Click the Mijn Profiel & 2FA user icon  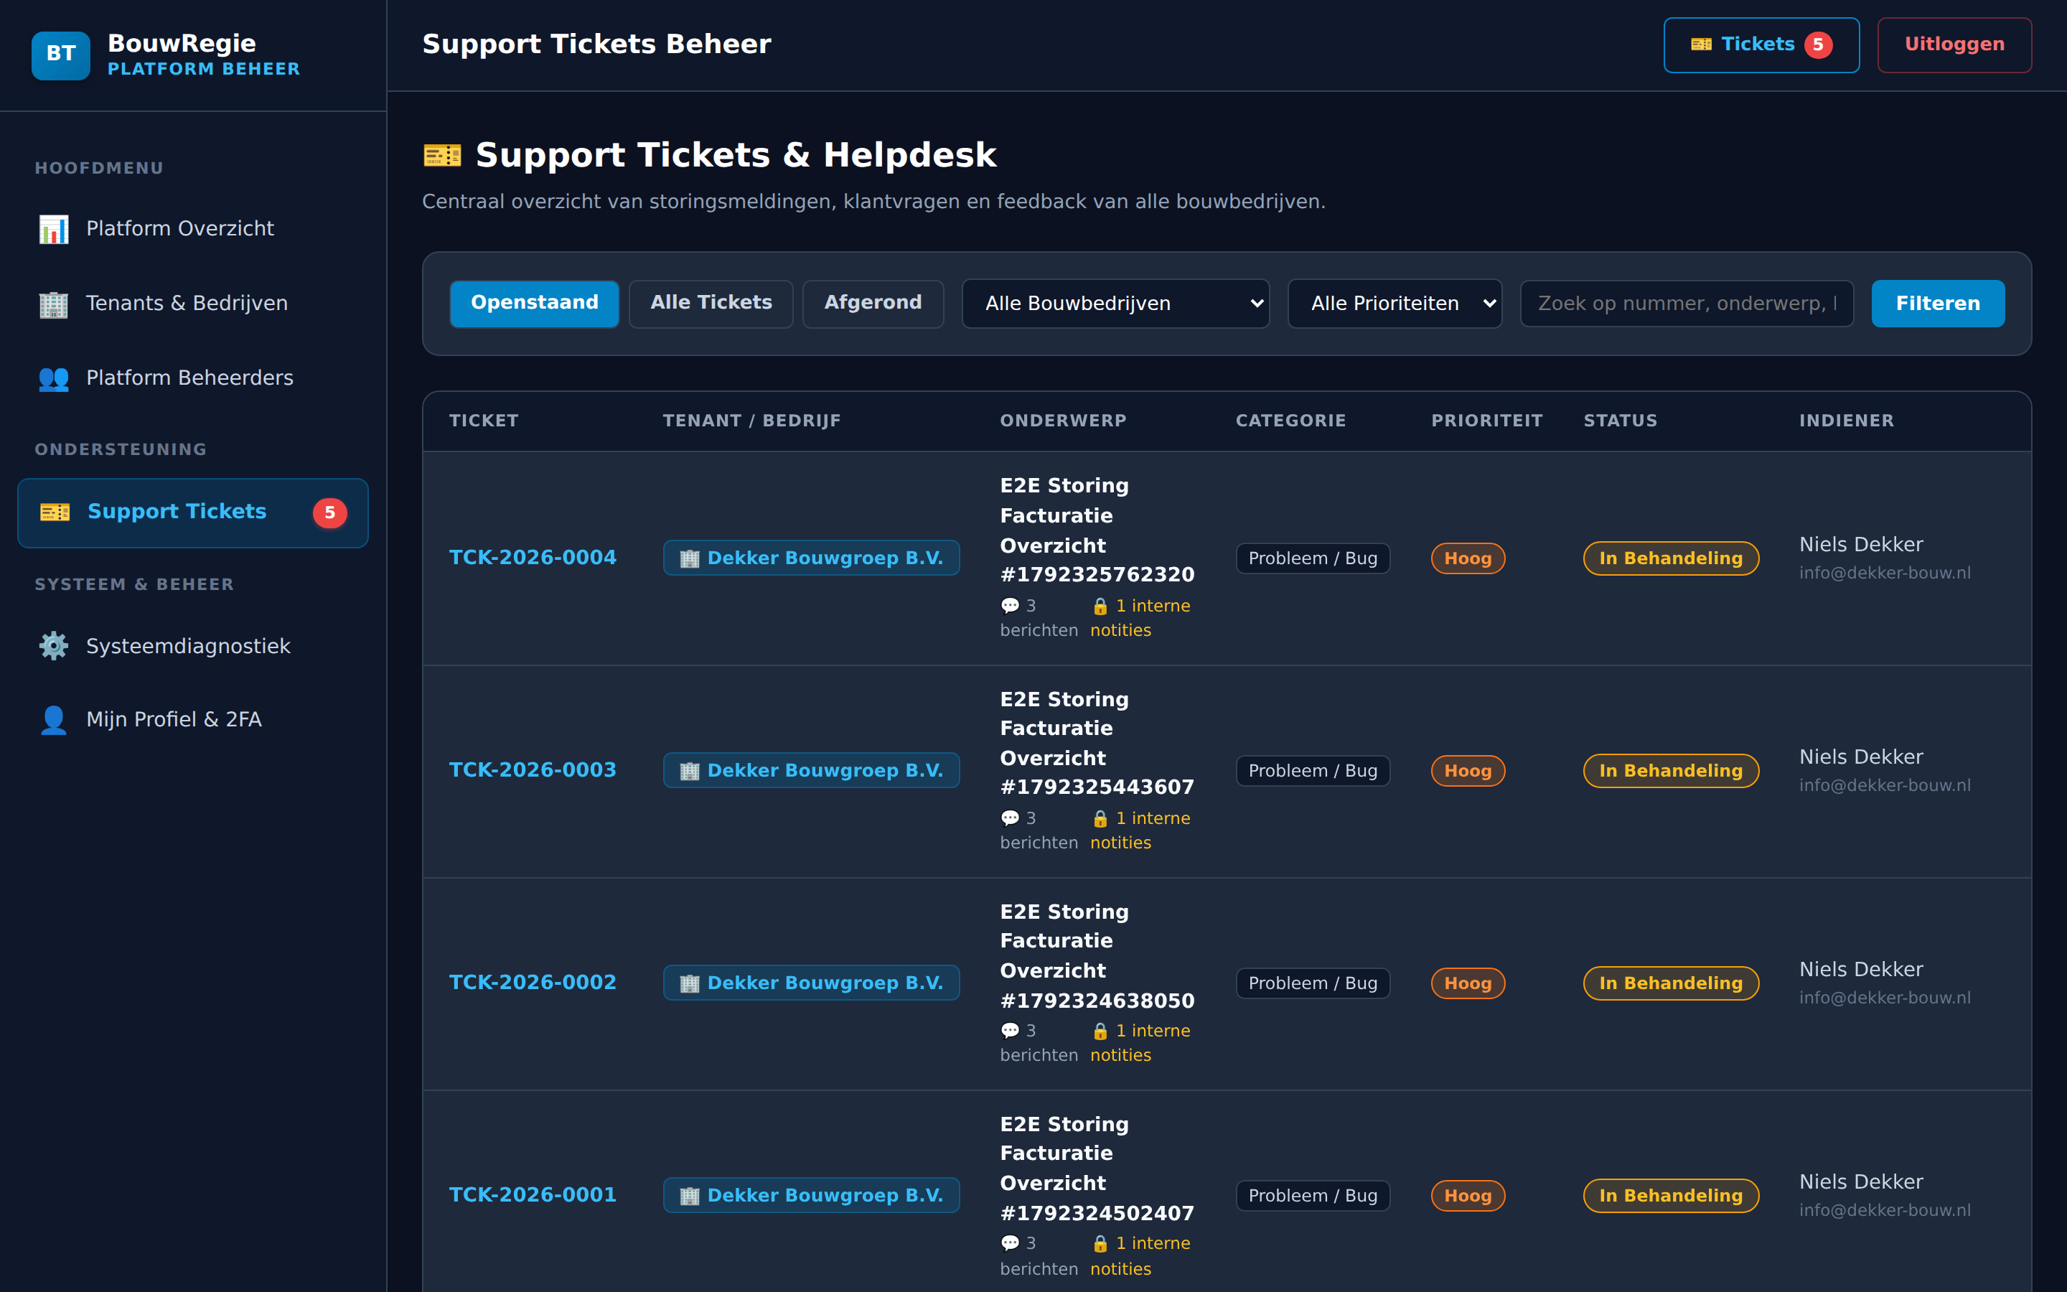click(x=54, y=719)
